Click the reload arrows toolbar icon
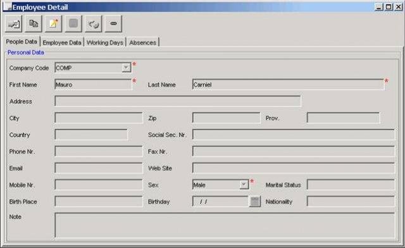This screenshot has width=405, height=248. pyautogui.click(x=93, y=24)
